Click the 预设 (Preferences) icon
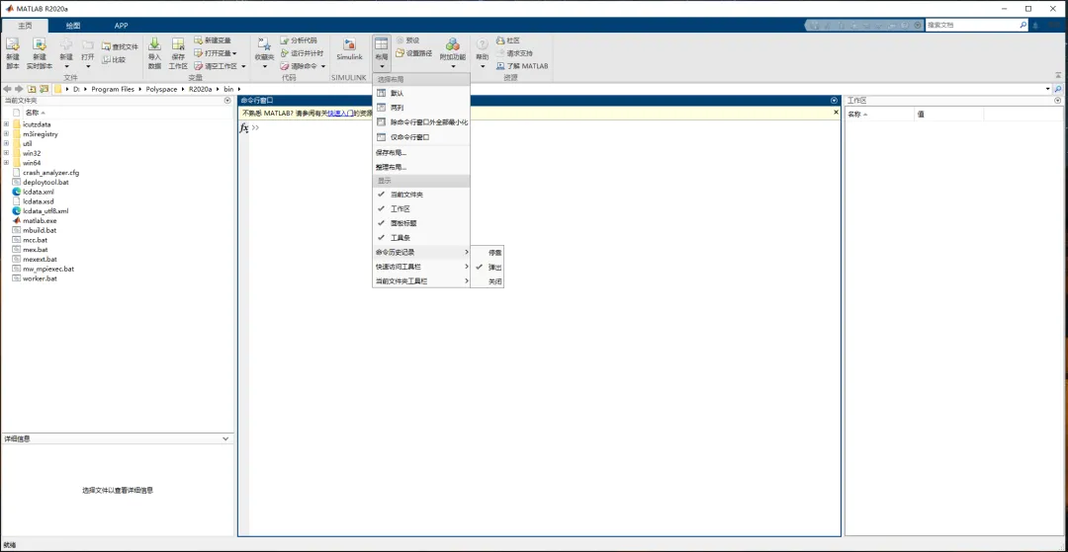The height and width of the screenshot is (552, 1068). click(x=400, y=40)
